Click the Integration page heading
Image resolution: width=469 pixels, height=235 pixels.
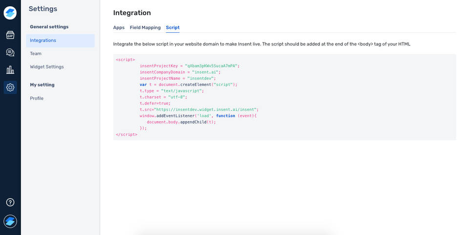coord(132,13)
